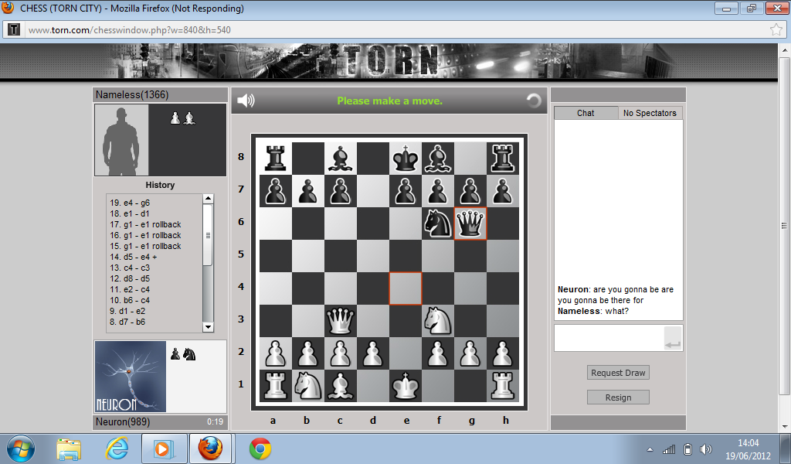The height and width of the screenshot is (464, 791).
Task: Click history scrollbar up arrow
Action: (208, 199)
